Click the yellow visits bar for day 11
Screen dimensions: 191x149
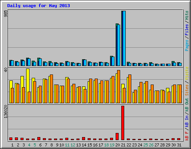(66, 90)
